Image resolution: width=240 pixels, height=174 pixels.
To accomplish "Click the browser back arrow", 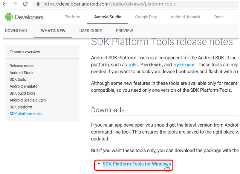I will [5, 4].
